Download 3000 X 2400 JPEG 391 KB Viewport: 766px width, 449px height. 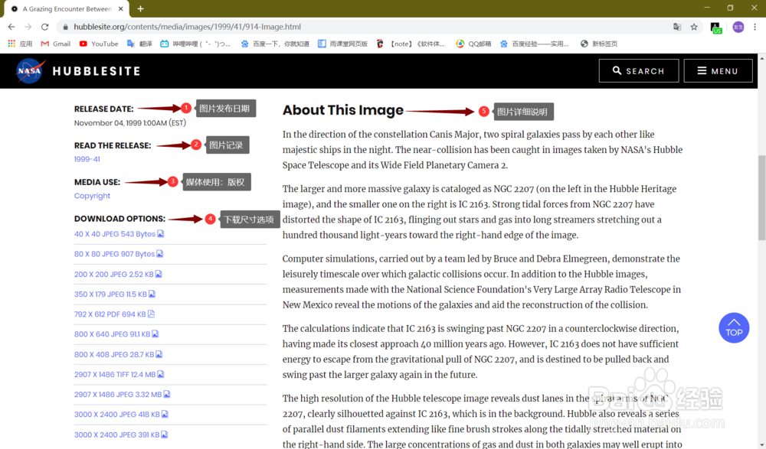coord(121,434)
